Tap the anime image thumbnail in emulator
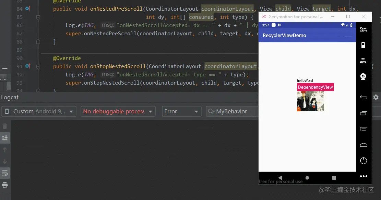The width and height of the screenshot is (381, 200). (311, 101)
